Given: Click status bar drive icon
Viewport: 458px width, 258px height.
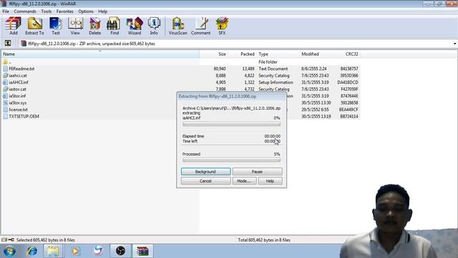Looking at the screenshot, I should click(x=4, y=240).
